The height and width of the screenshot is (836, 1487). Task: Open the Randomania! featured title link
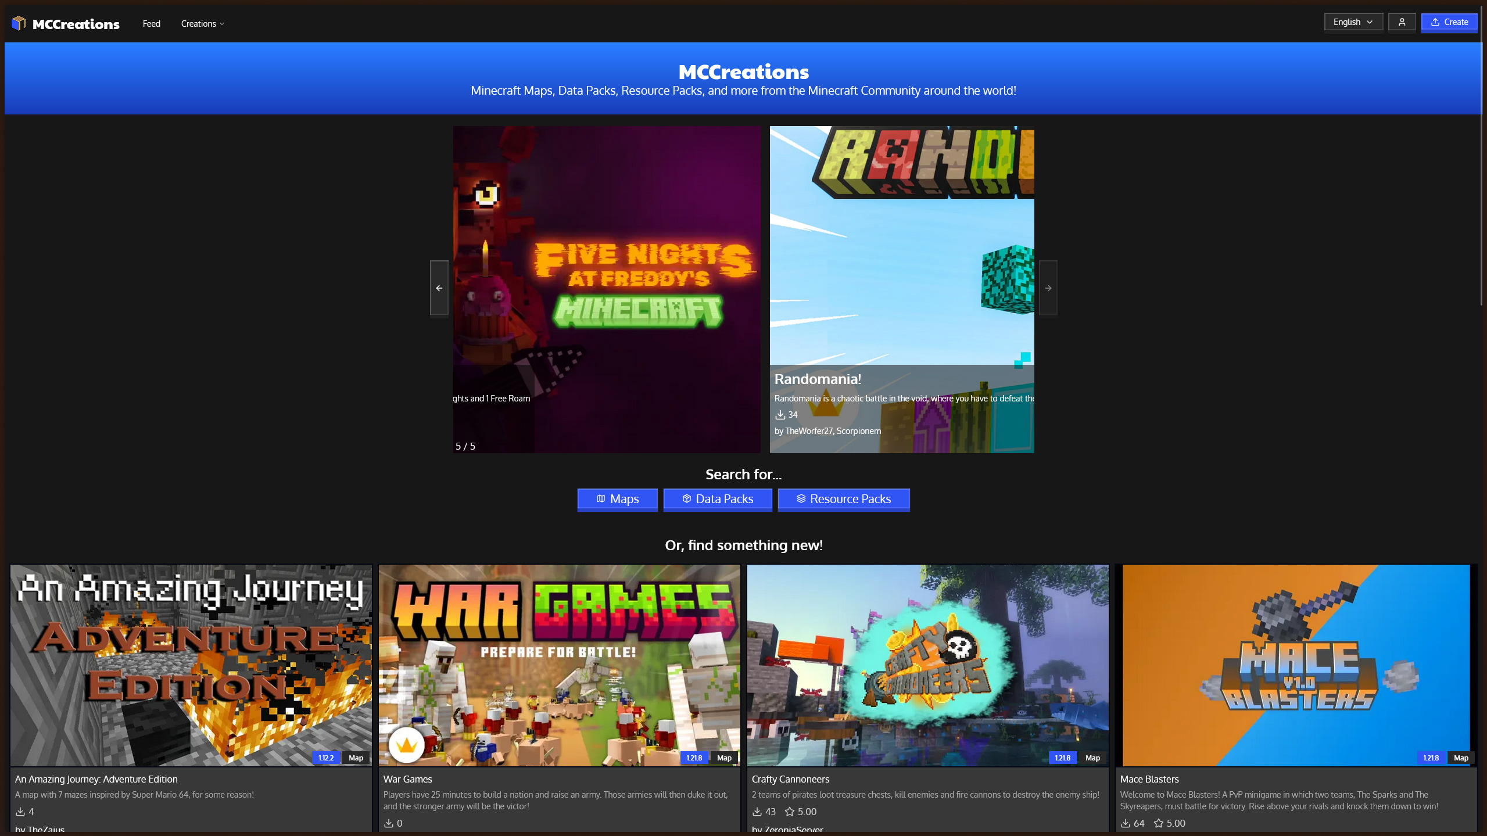[x=817, y=379]
